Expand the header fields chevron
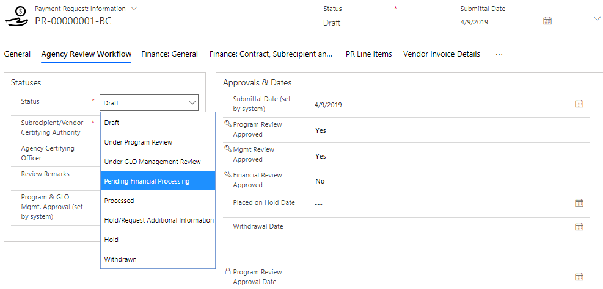 point(597,19)
